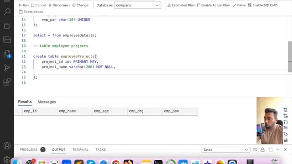292x164 pixels.
Task: Toggle output scroll lock
Action: point(263,150)
